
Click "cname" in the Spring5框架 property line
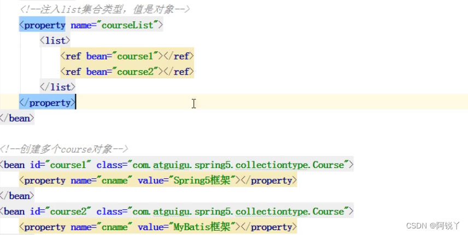[x=115, y=180]
